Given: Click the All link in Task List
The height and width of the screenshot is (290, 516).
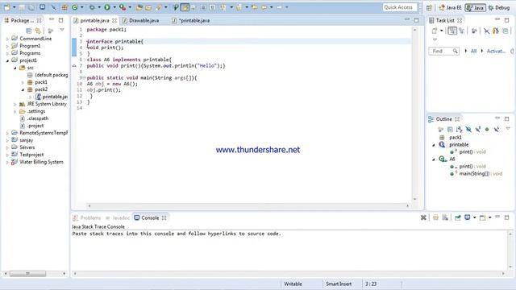Looking at the screenshot, I should (473, 51).
